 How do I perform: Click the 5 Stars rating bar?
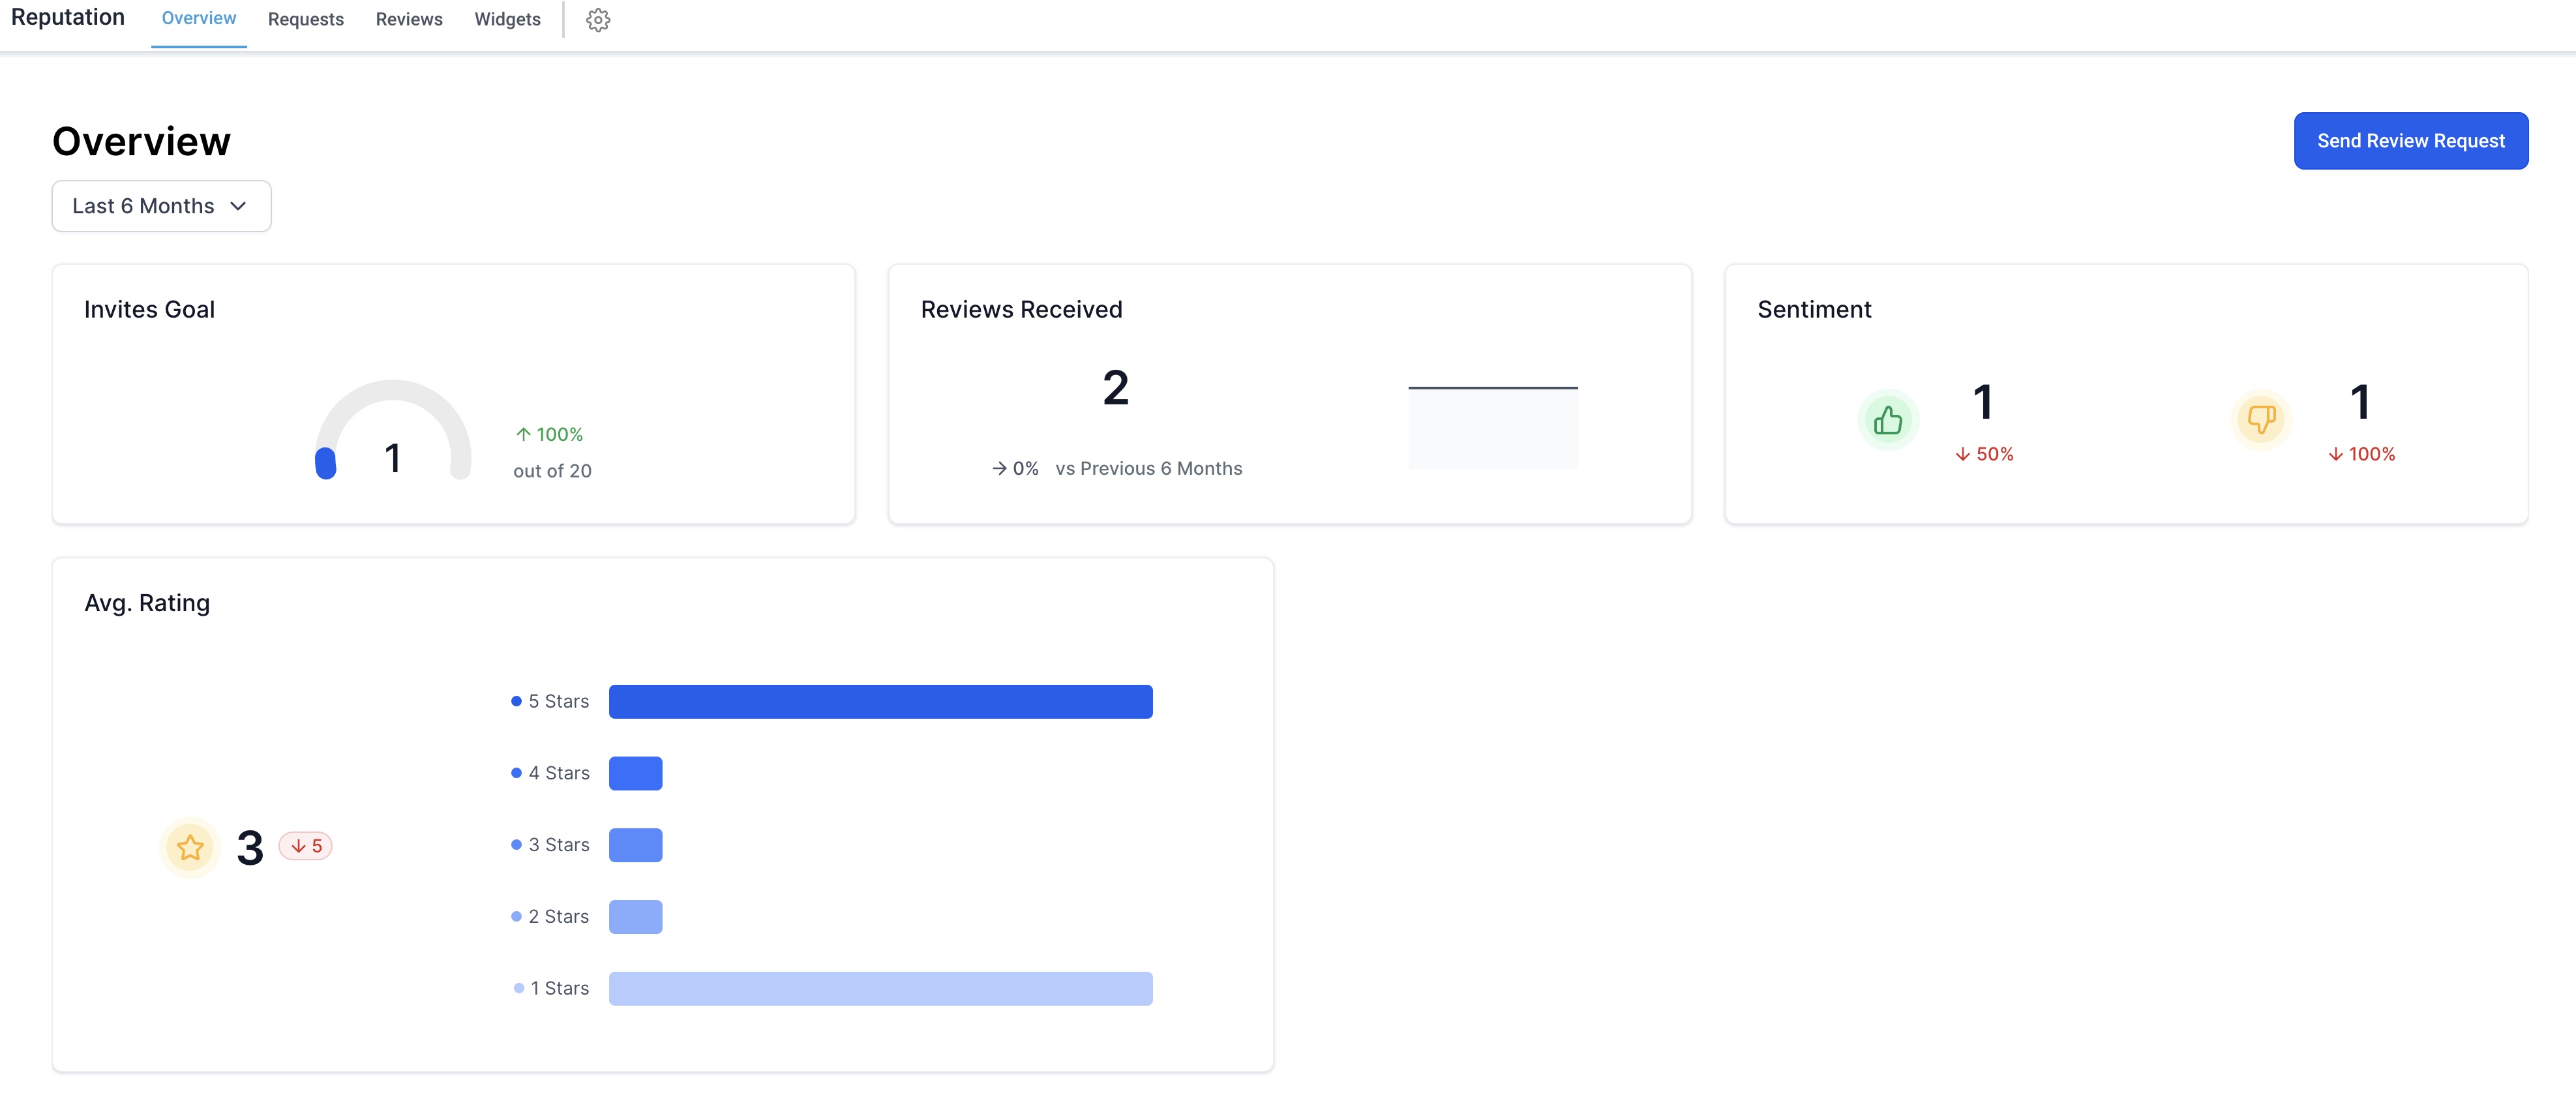tap(880, 701)
